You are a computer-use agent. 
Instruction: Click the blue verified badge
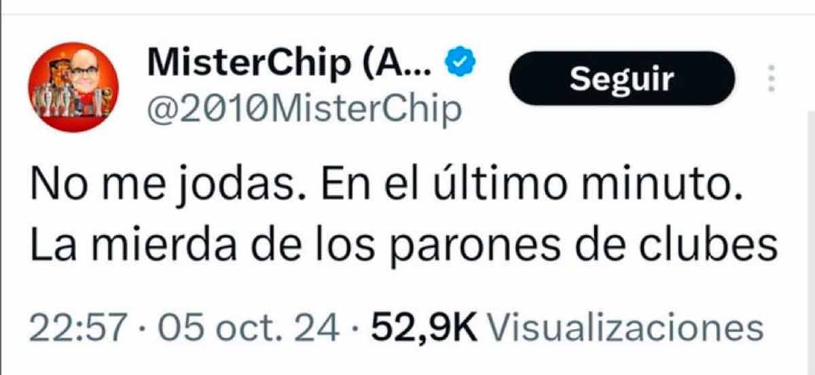tap(461, 64)
